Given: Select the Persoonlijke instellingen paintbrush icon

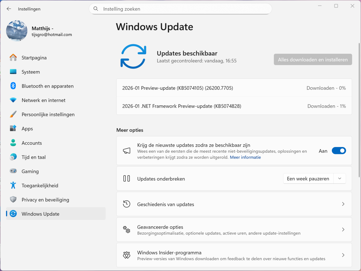Looking at the screenshot, I should point(13,114).
